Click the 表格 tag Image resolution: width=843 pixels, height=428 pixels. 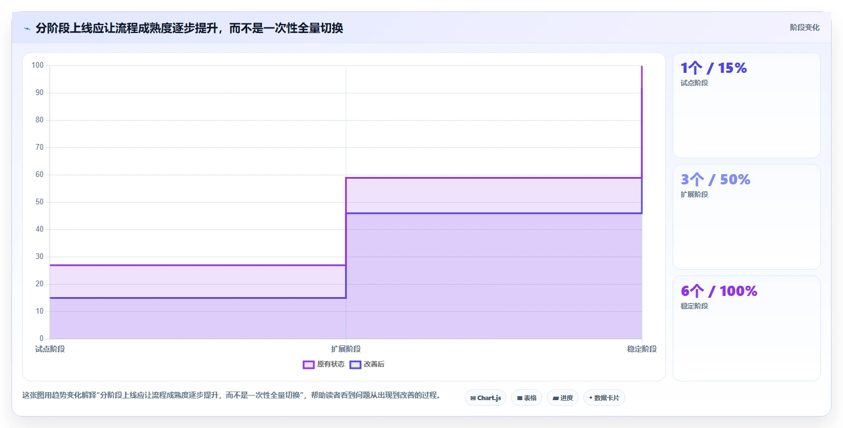[x=526, y=398]
